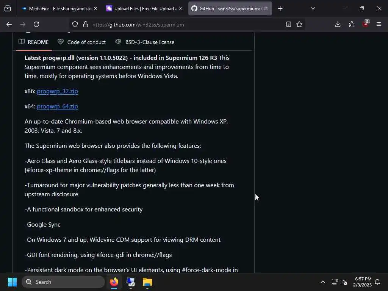Reload the current page
This screenshot has height=291, width=388.
pyautogui.click(x=36, y=24)
